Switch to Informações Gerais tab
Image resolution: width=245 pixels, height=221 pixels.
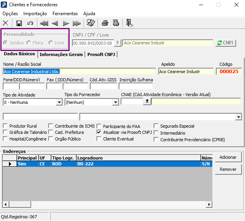click(x=61, y=54)
